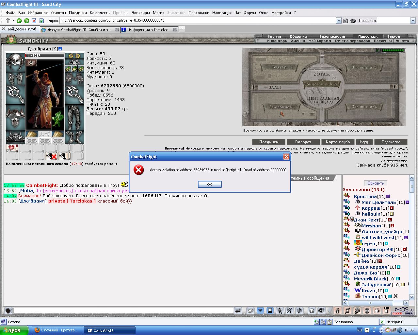This screenshot has height=335, width=418.
Task: Click the Exit door icon in bottom bar
Action: [x=387, y=310]
